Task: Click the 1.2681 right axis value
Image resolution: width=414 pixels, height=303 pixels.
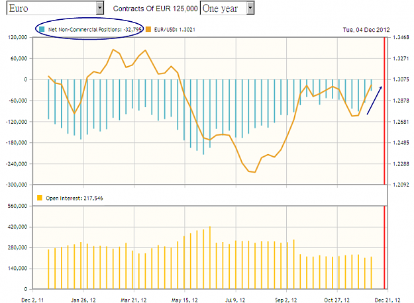Action: (401, 122)
